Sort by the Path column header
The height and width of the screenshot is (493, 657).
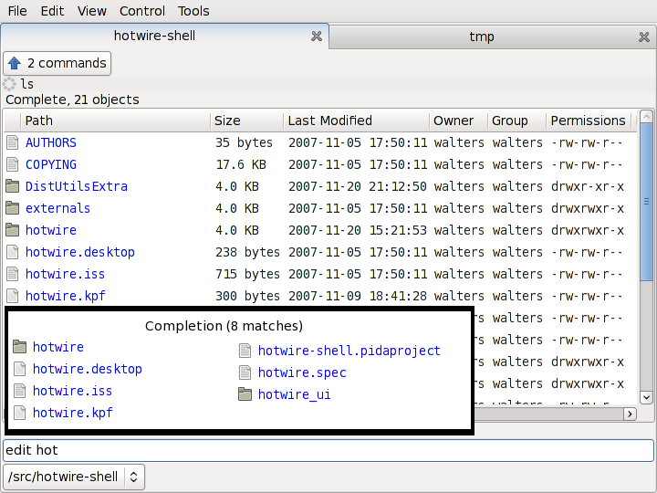click(115, 121)
